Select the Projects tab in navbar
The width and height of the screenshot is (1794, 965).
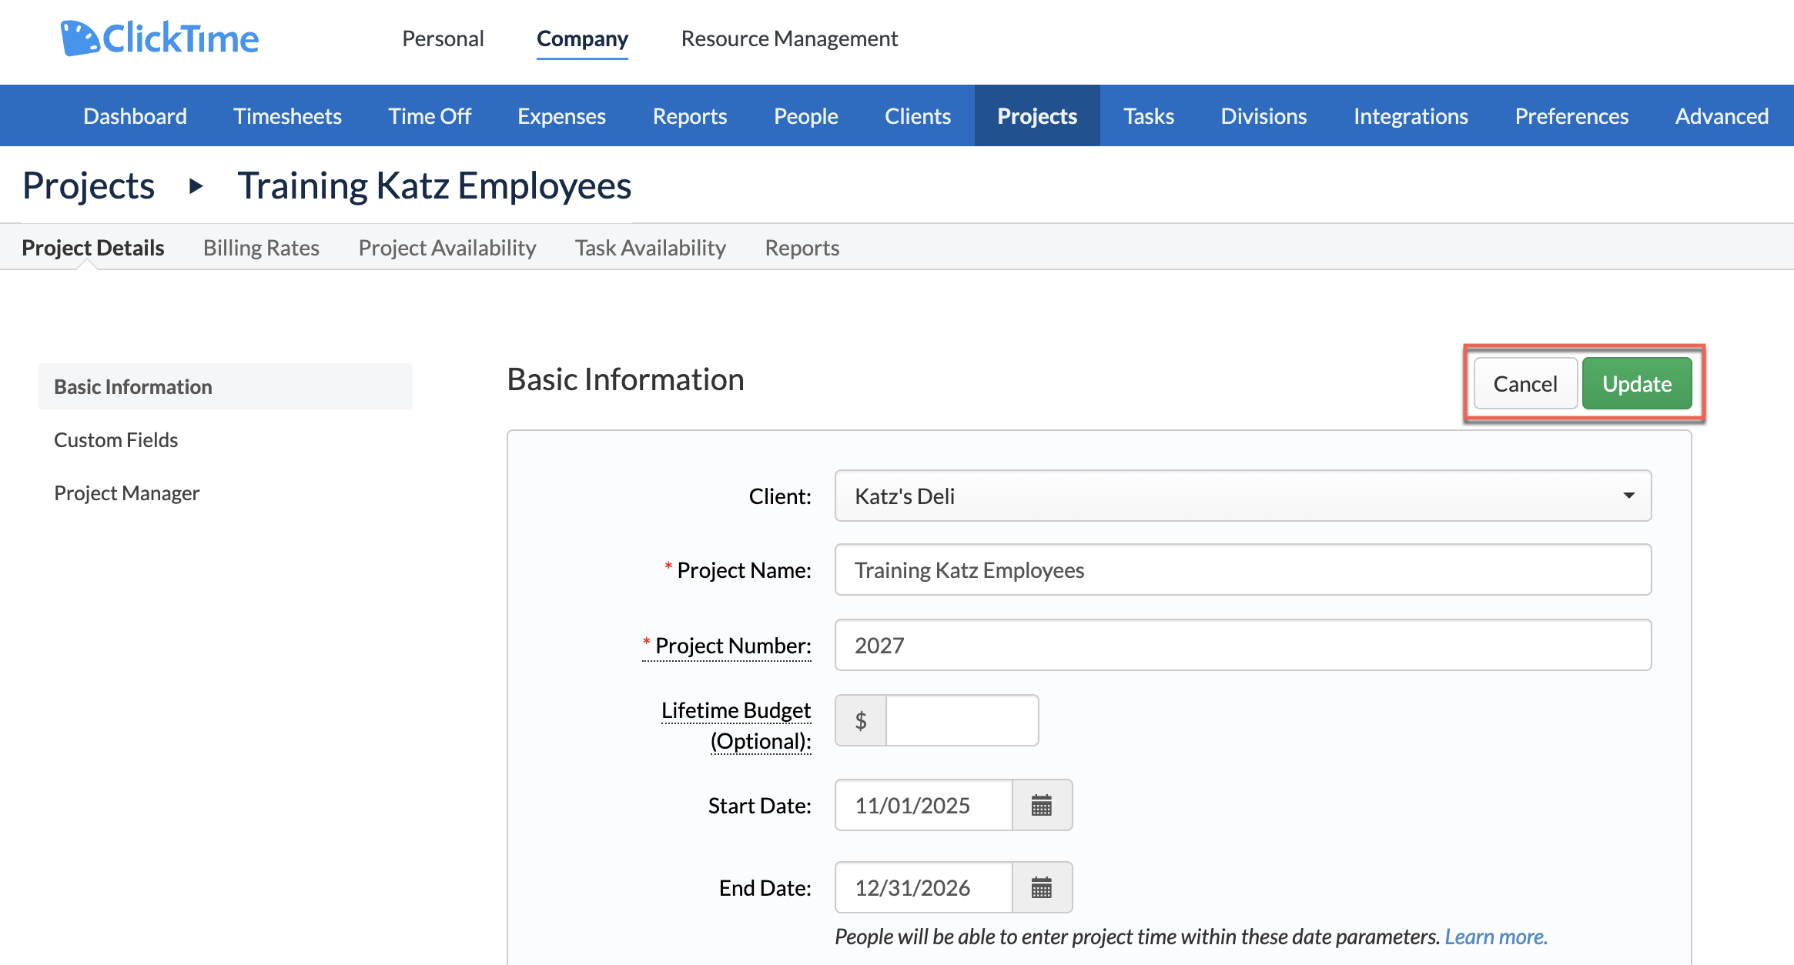click(x=1037, y=115)
